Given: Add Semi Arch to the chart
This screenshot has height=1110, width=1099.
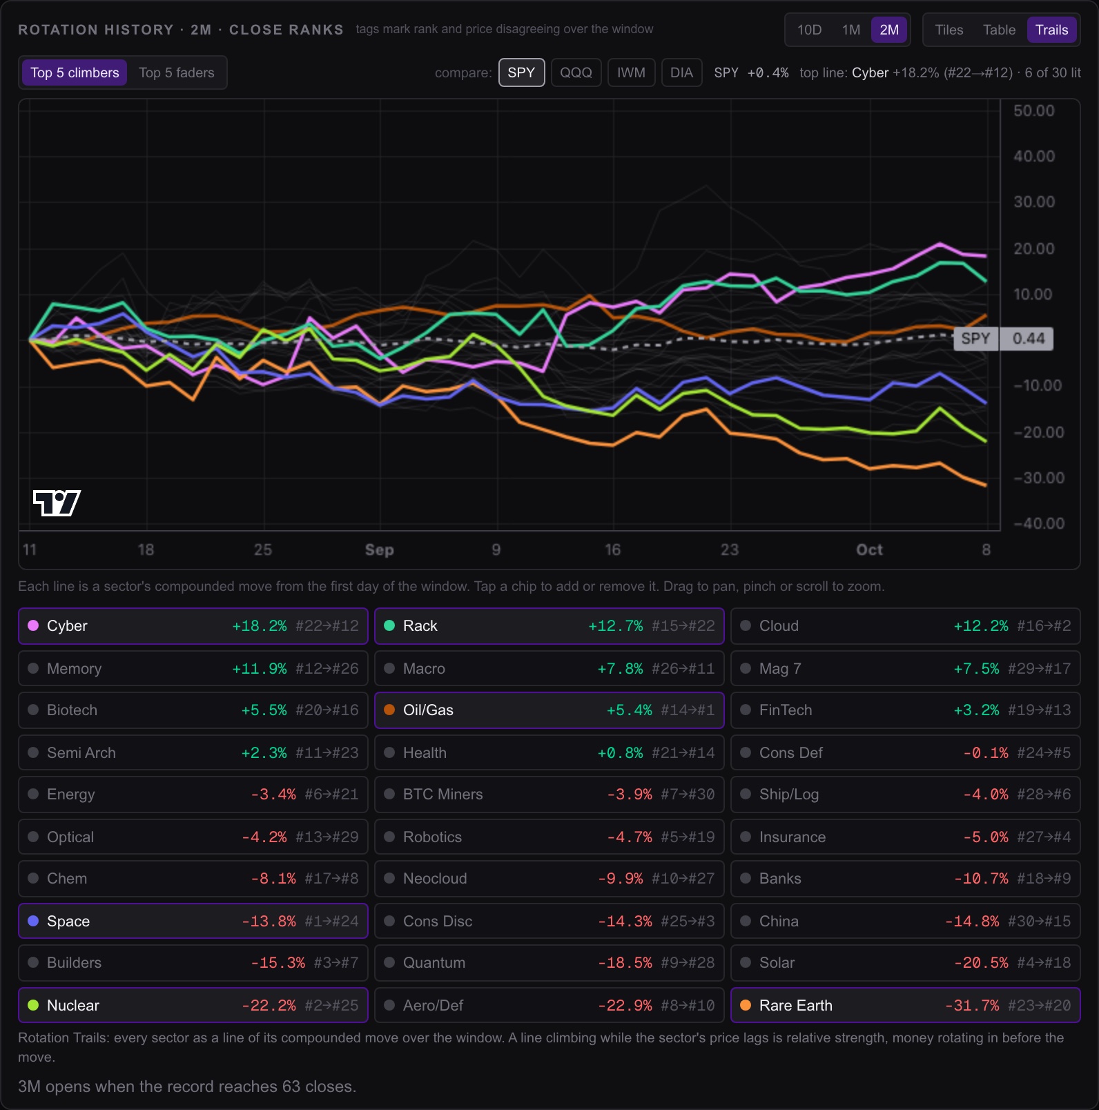Looking at the screenshot, I should click(x=193, y=752).
